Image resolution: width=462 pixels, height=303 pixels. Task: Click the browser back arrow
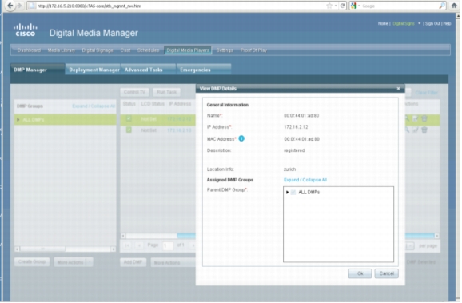coord(10,6)
